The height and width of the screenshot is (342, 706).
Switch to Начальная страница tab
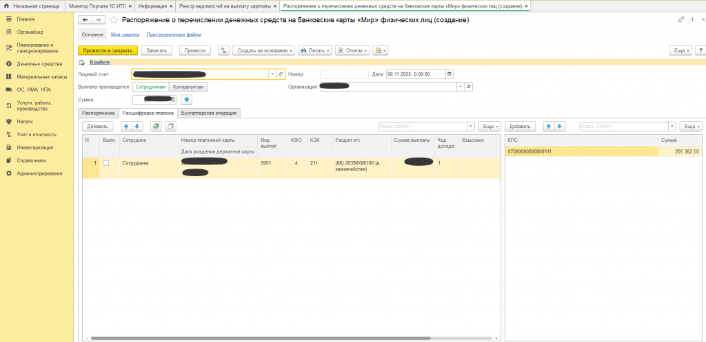pos(32,6)
